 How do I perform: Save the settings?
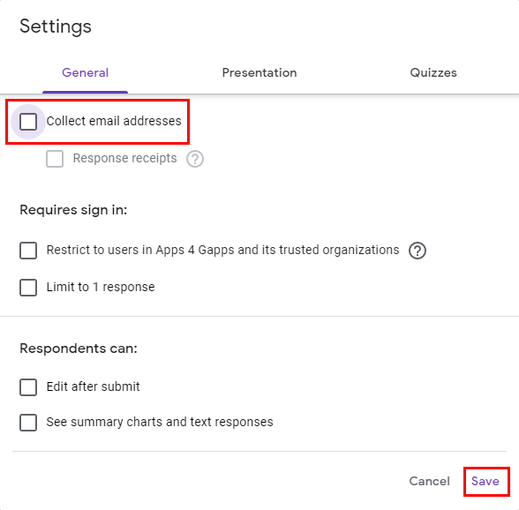pyautogui.click(x=485, y=481)
